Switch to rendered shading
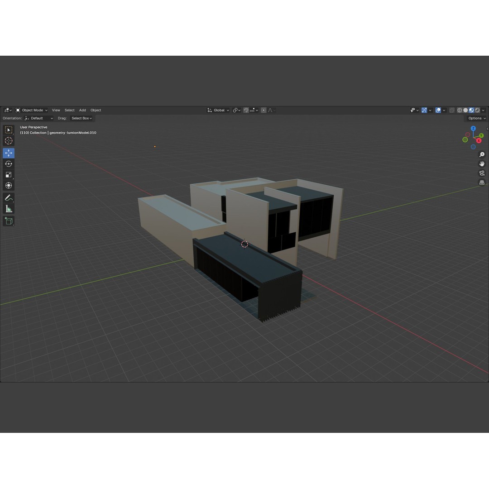489x489 pixels. pyautogui.click(x=478, y=110)
